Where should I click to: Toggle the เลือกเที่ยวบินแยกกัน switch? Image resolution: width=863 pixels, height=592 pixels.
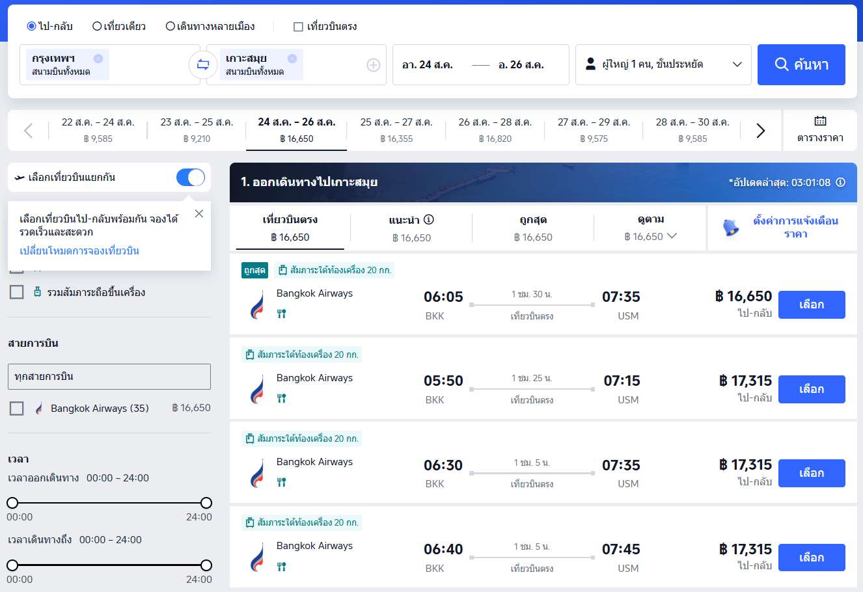coord(191,178)
